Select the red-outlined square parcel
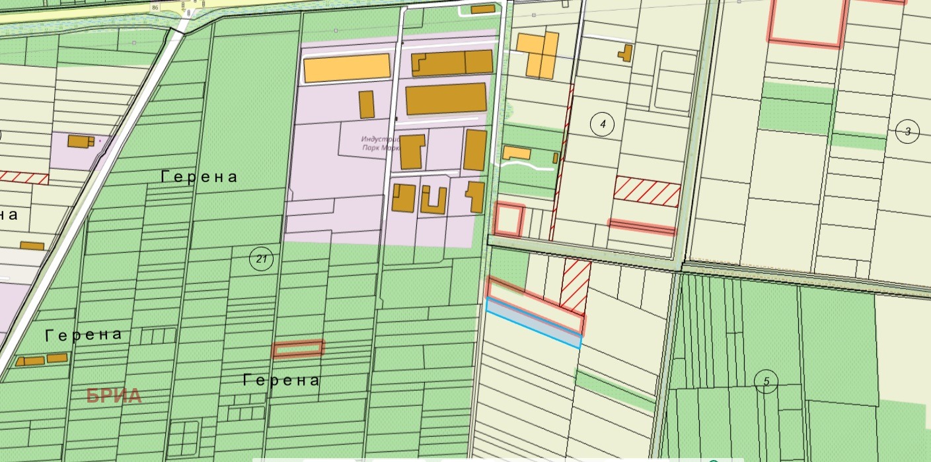The height and width of the screenshot is (462, 931). click(x=509, y=220)
